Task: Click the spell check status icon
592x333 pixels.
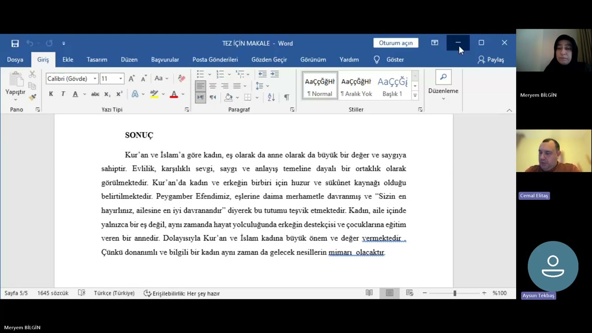Action: pos(81,293)
